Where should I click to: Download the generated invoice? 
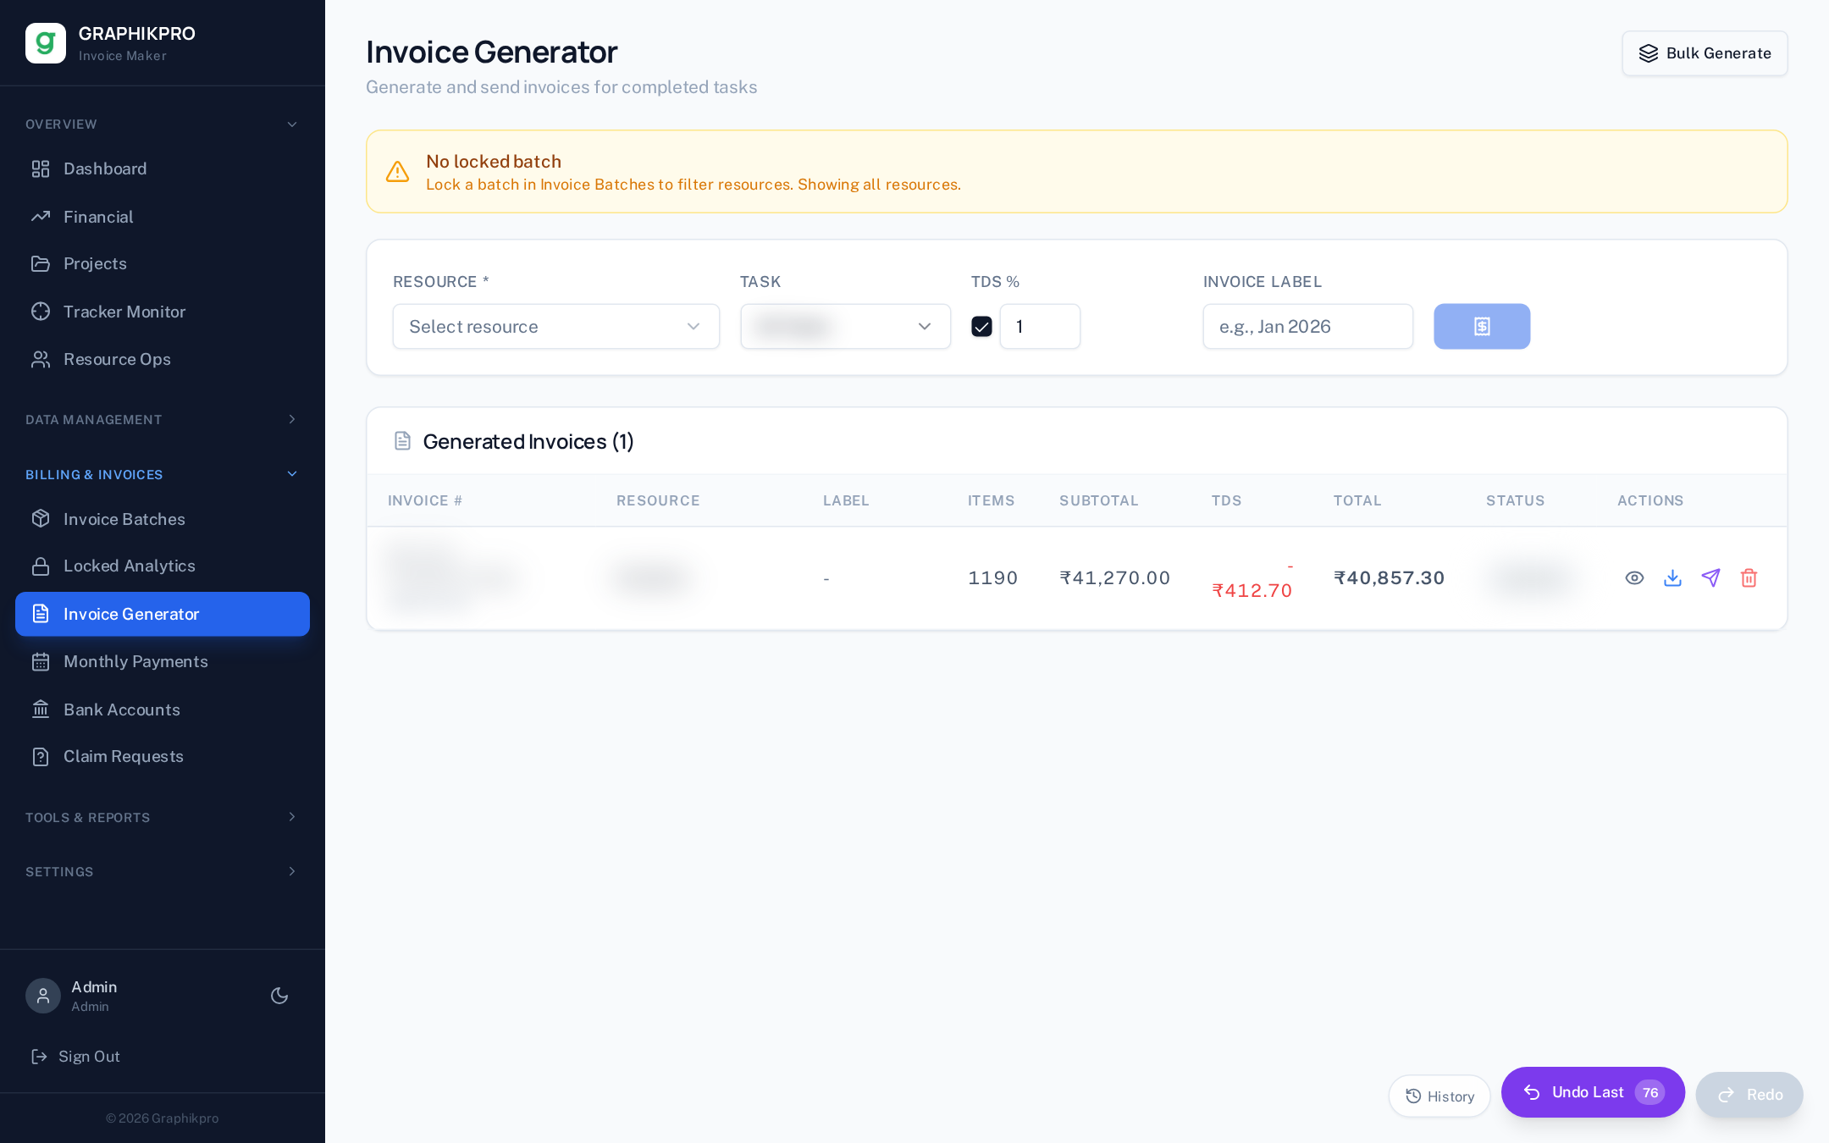click(x=1672, y=578)
